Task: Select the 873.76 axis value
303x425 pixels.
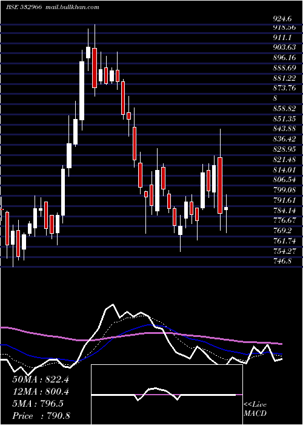Action: click(x=284, y=88)
